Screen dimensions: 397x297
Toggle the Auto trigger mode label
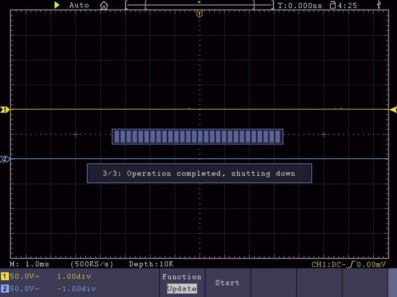(x=79, y=5)
